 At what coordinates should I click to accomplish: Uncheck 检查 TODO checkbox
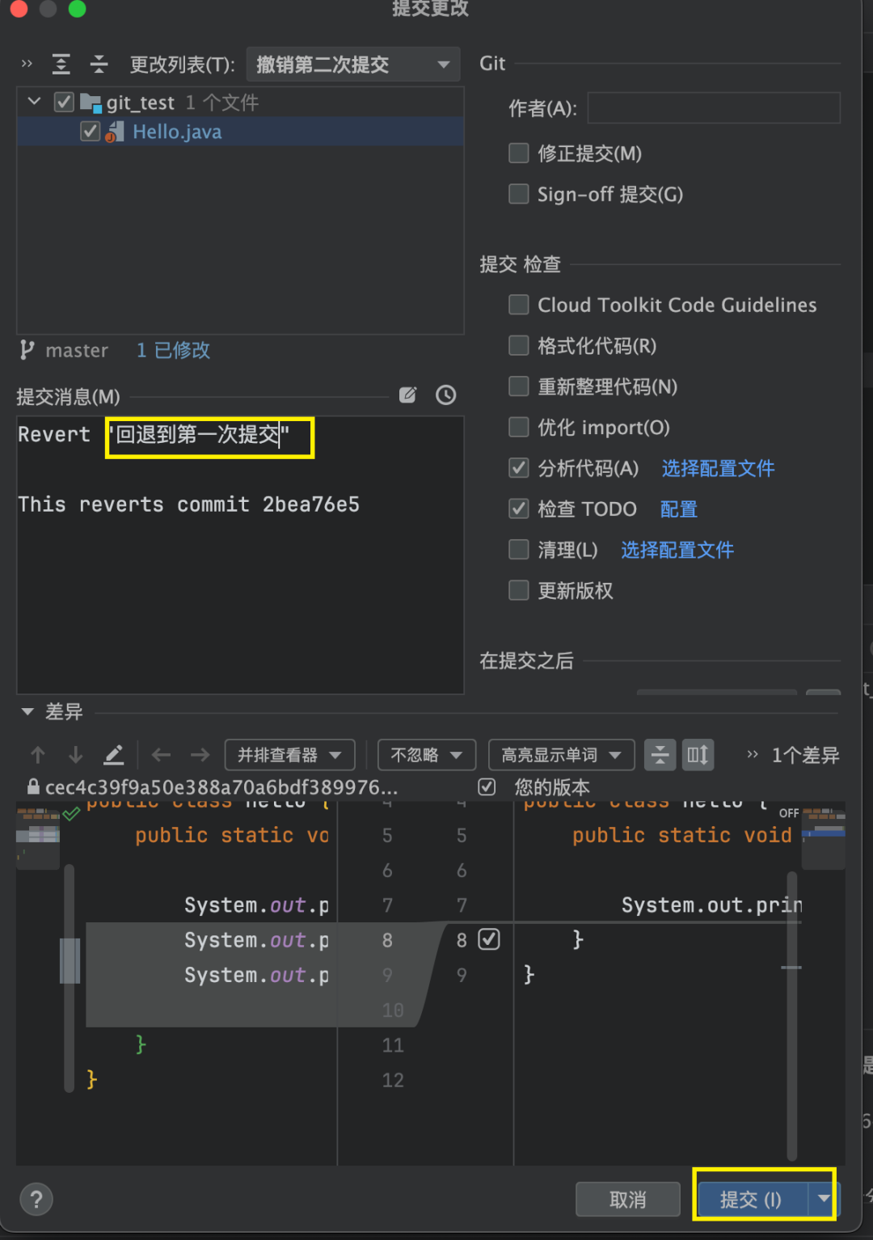519,508
